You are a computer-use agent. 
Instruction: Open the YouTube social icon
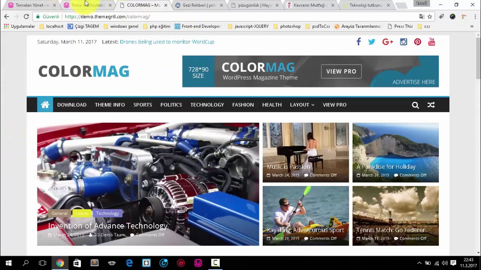(x=432, y=42)
